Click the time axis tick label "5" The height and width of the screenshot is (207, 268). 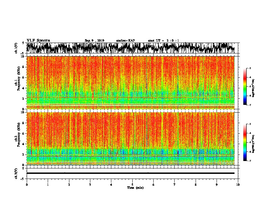[x=132, y=185]
